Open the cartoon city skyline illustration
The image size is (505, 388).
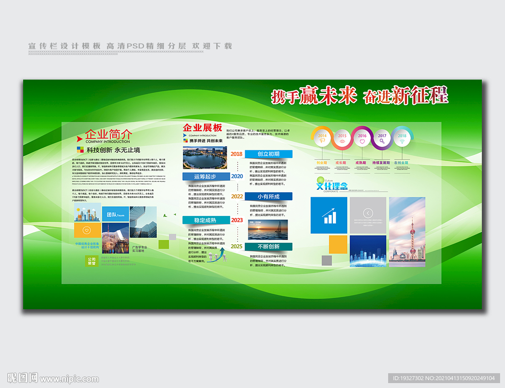click(88, 212)
